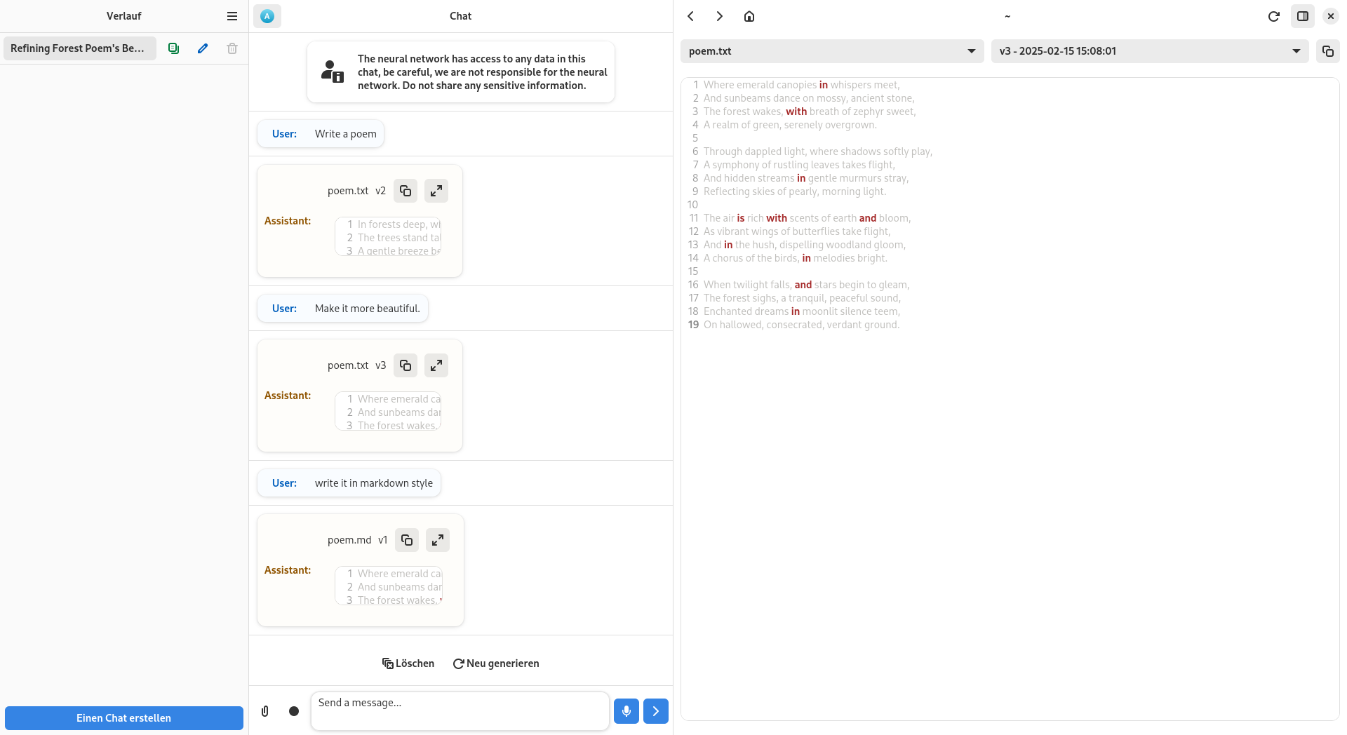1347x735 pixels.
Task: Go forward in file viewer
Action: (720, 16)
